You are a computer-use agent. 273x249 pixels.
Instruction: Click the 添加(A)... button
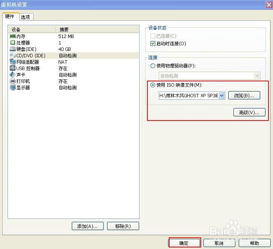pos(88,226)
